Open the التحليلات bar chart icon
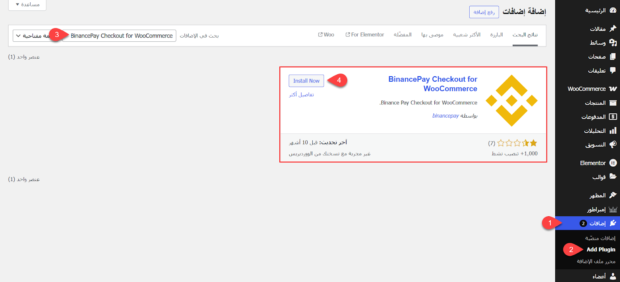The image size is (620, 282). coord(613,131)
